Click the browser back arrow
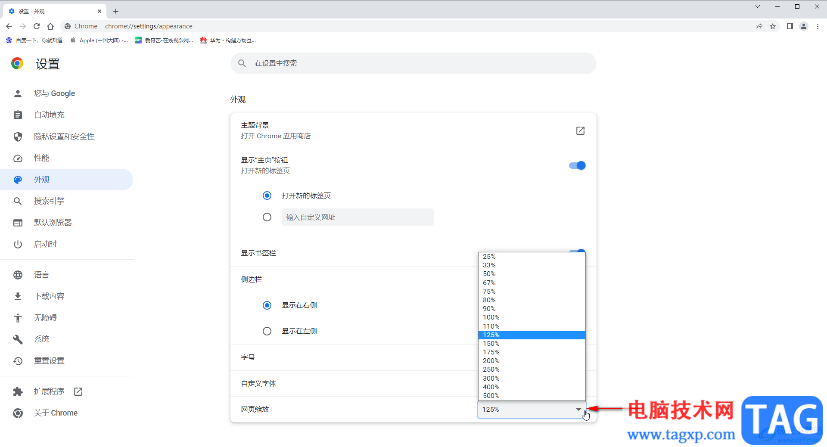 point(9,26)
